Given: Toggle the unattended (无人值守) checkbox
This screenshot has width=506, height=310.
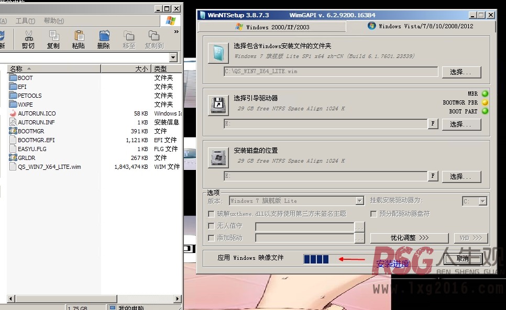Looking at the screenshot, I should click(x=212, y=226).
